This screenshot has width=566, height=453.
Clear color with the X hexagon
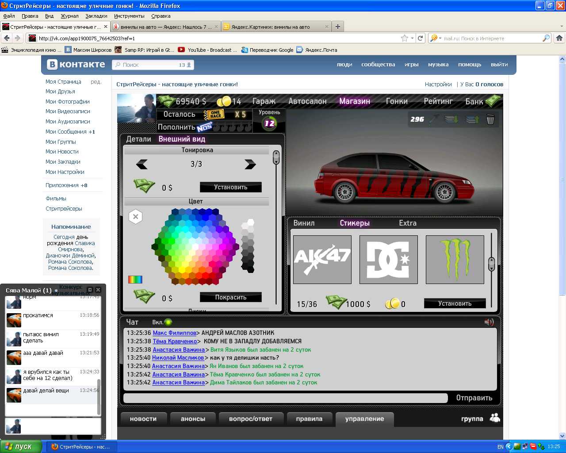(136, 217)
